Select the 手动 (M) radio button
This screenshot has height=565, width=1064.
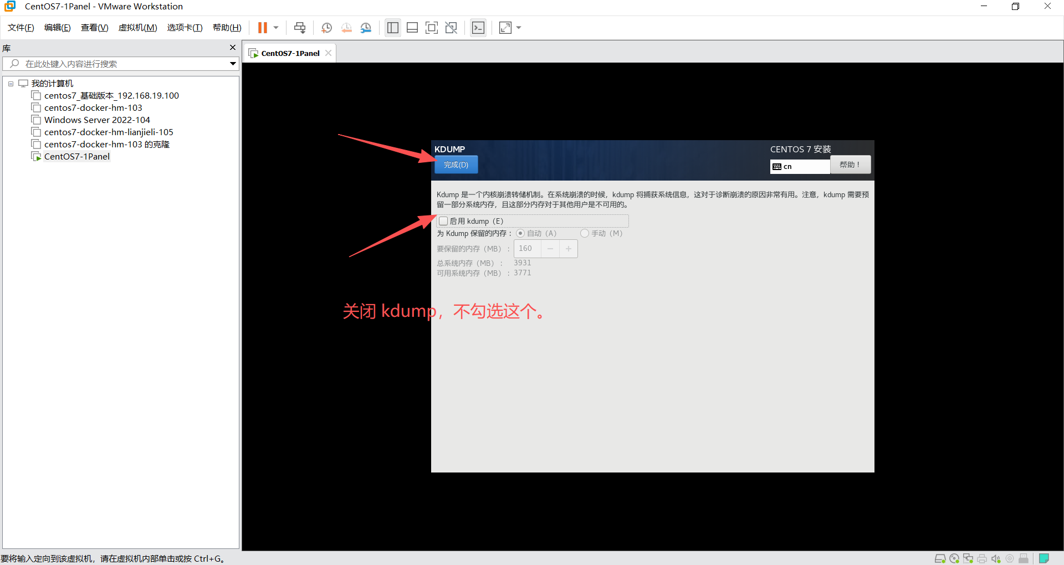click(584, 233)
